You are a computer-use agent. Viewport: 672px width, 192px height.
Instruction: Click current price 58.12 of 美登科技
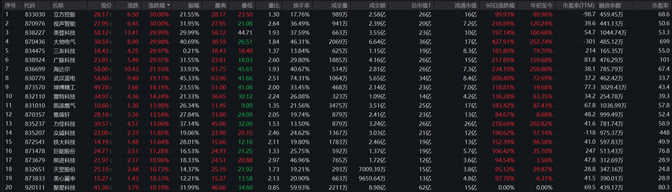pyautogui.click(x=101, y=33)
